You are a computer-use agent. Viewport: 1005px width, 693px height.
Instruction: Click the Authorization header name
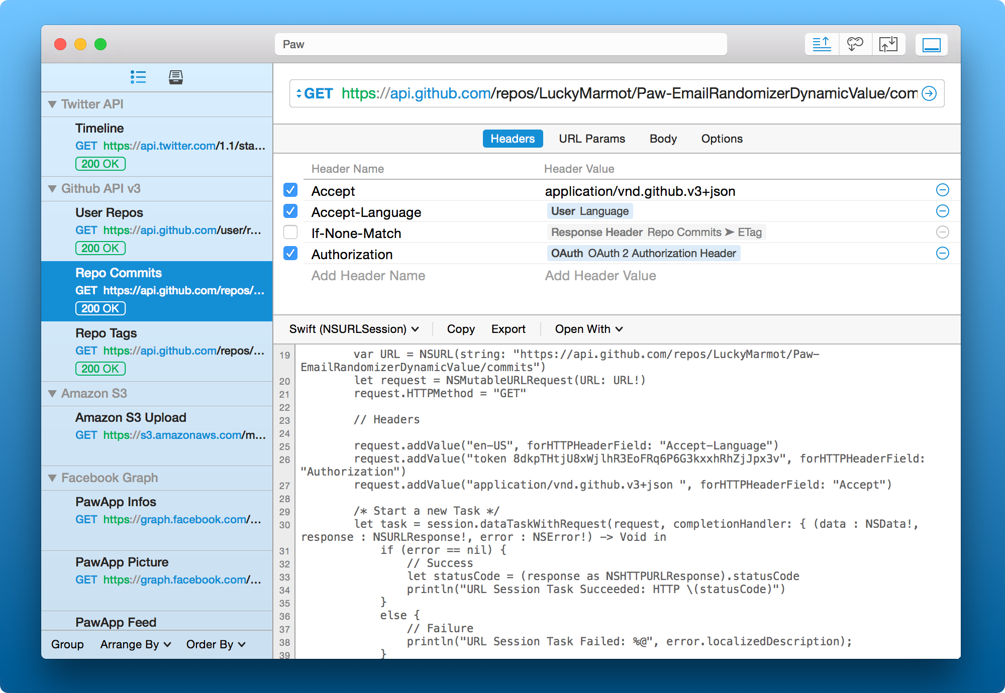pyautogui.click(x=352, y=254)
